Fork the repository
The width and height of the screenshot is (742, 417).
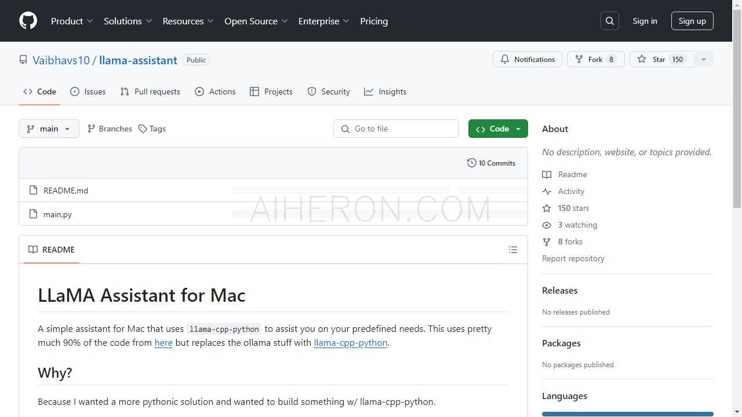(x=595, y=59)
